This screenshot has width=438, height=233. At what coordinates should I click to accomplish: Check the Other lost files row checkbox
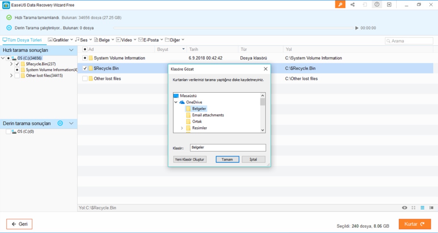pos(85,79)
